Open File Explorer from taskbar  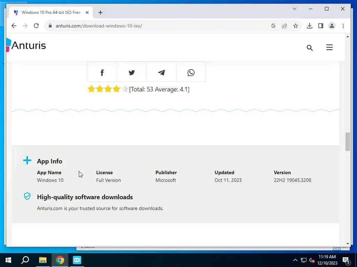pos(43,260)
